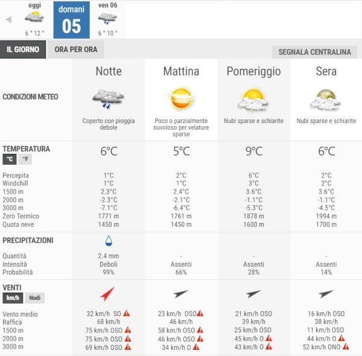Select the °C temperature unit
This screenshot has height=356, width=362.
click(x=10, y=160)
